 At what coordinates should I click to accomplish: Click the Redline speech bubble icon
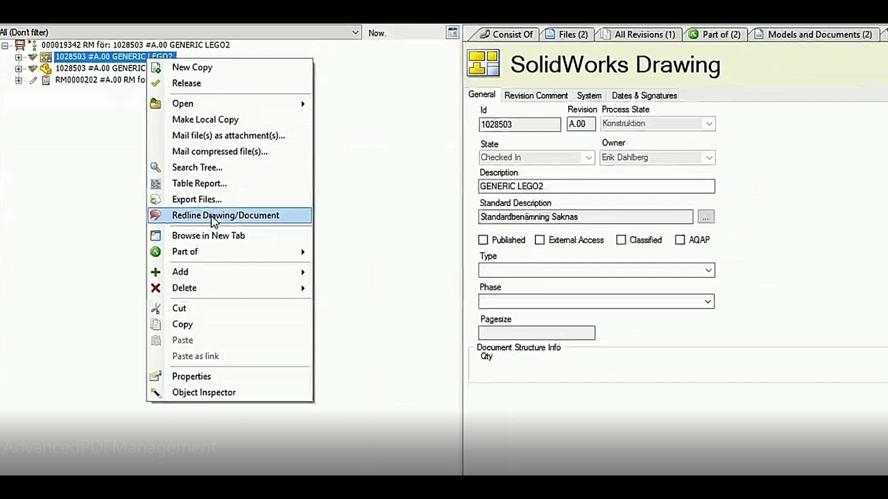156,215
